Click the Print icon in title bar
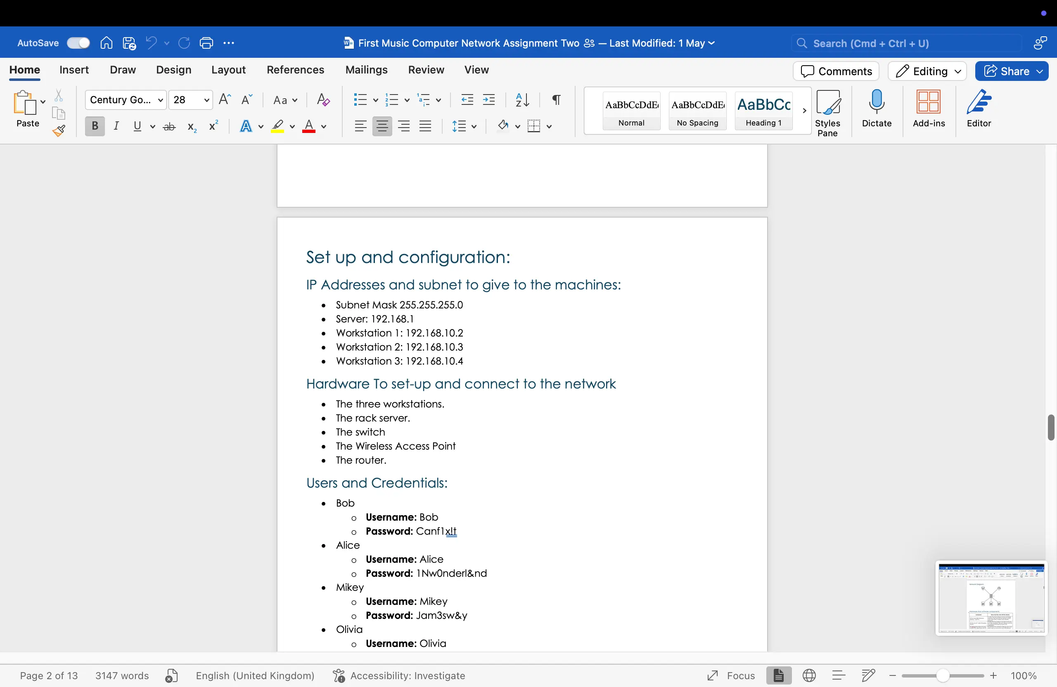Screen dimensions: 1057x687 206,43
